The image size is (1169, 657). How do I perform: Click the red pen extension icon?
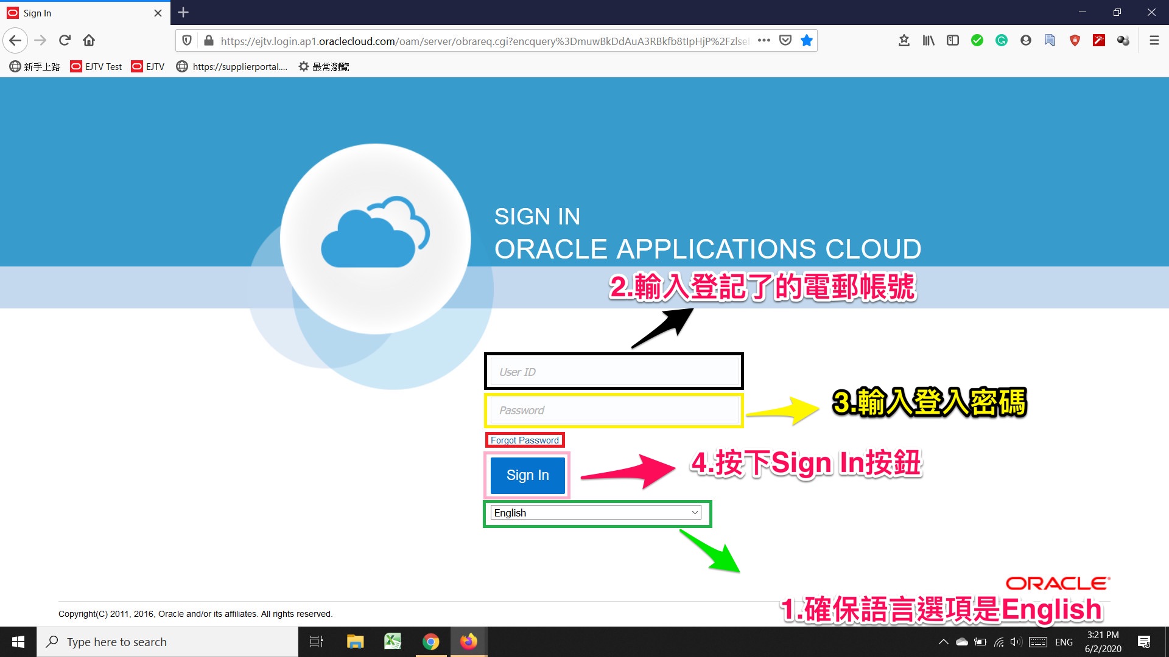click(x=1099, y=41)
